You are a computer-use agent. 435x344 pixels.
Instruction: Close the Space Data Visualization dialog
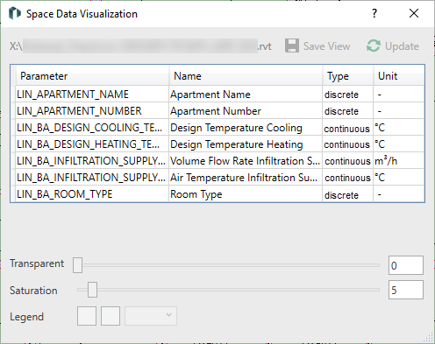tap(414, 13)
